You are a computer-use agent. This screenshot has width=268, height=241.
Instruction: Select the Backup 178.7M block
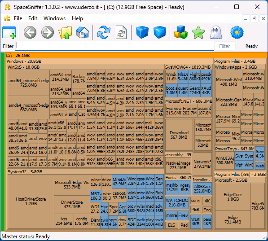[79, 79]
